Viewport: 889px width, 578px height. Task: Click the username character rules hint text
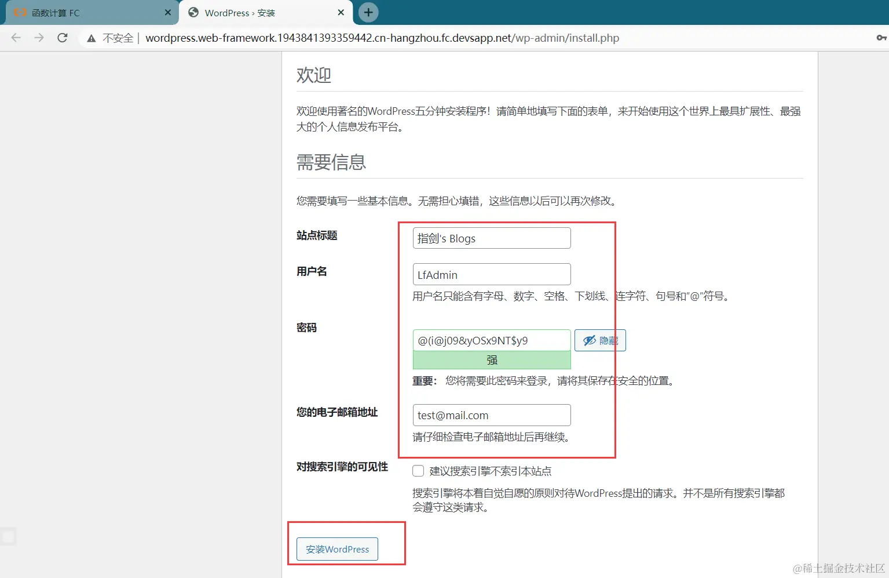[x=572, y=296]
